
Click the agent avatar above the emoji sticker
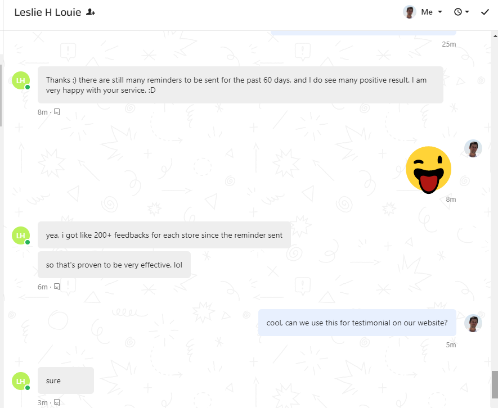[x=473, y=148]
